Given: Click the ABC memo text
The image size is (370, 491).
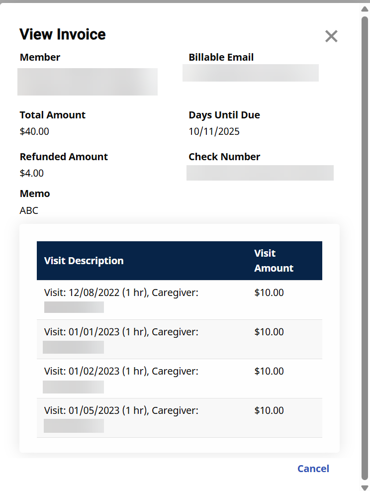Looking at the screenshot, I should [29, 210].
